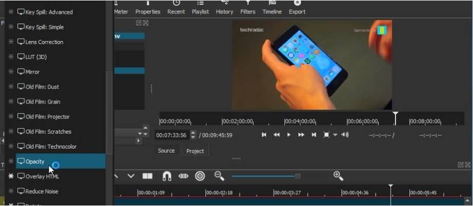
Task: Choose the Reduce Noise filter
Action: click(61, 191)
